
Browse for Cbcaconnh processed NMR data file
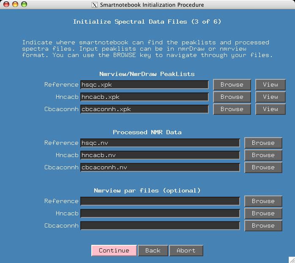pyautogui.click(x=263, y=167)
